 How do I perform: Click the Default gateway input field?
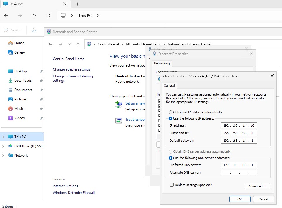coord(239,141)
